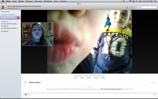Viewport: 158px width, 99px height.
Task: End the call with the red hang-up button
Action: 18,18
